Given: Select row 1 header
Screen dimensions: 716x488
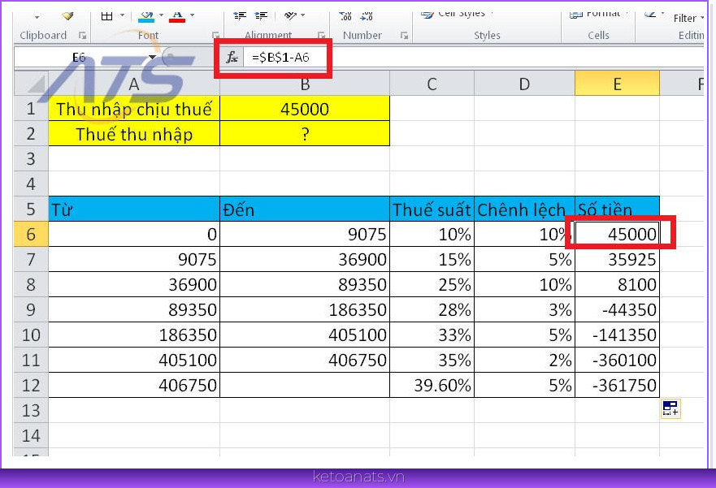Looking at the screenshot, I should pos(31,109).
